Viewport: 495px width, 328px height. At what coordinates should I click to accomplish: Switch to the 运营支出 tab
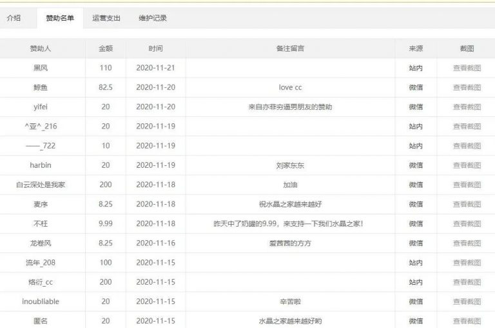pyautogui.click(x=106, y=18)
